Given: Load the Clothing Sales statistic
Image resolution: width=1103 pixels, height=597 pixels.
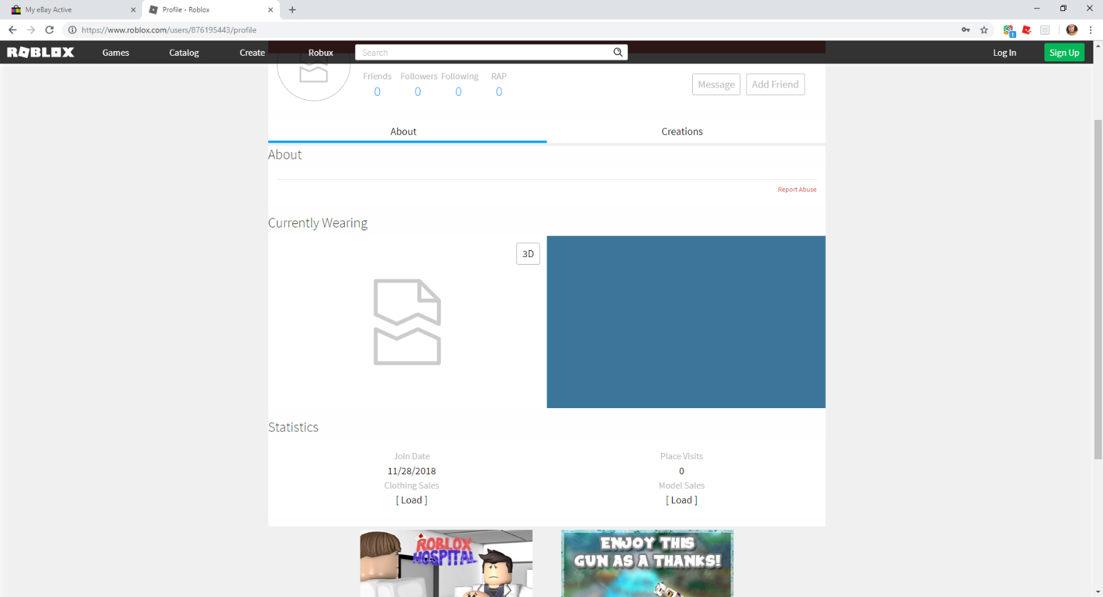Looking at the screenshot, I should point(412,500).
